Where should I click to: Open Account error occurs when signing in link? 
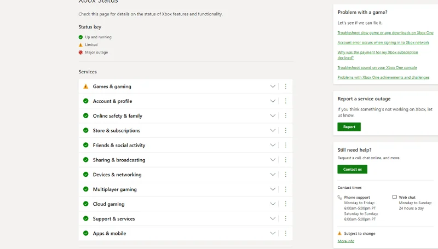coord(383,43)
